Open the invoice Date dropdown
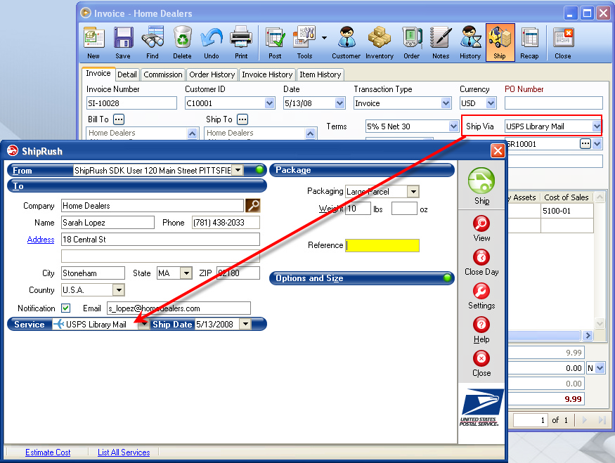 (x=340, y=103)
